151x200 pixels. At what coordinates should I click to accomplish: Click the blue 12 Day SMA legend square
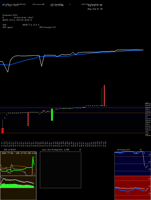click(3, 5)
